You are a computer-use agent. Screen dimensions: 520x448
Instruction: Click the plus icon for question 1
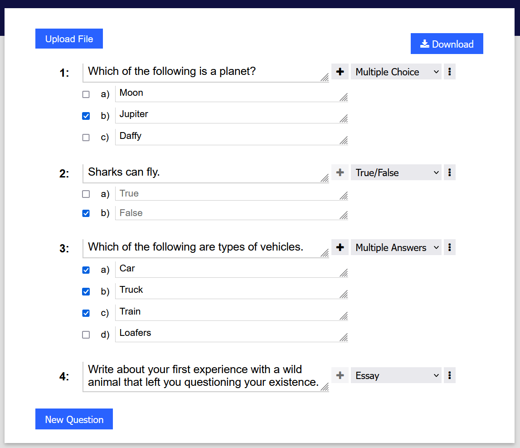coord(340,72)
